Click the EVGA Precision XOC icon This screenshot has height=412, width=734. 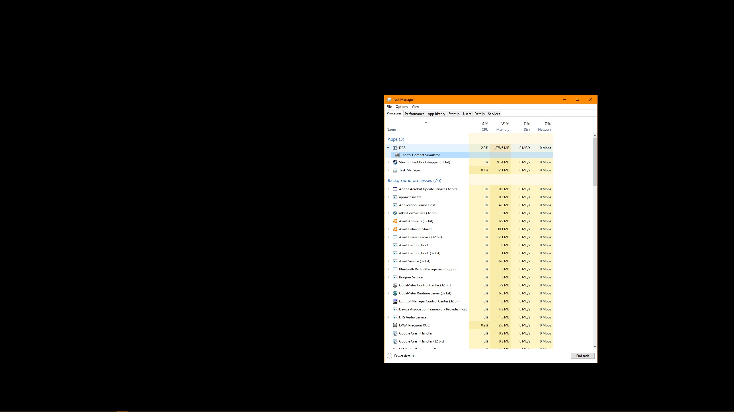point(395,325)
